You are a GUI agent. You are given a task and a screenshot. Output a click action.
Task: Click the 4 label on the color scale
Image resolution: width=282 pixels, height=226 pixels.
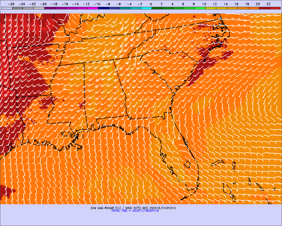pos(172,4)
